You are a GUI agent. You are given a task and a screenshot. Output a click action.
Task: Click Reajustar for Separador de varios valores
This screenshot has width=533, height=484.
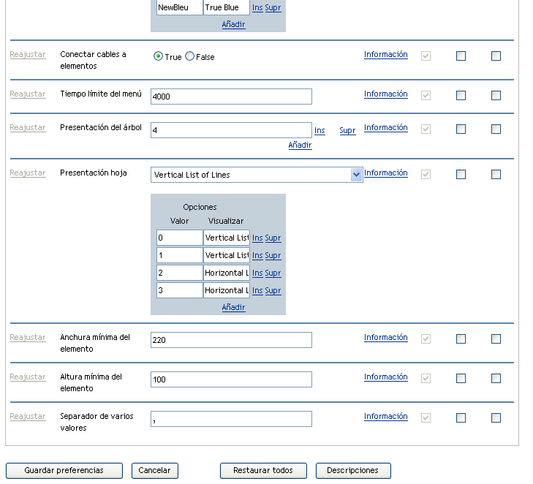pyautogui.click(x=28, y=416)
